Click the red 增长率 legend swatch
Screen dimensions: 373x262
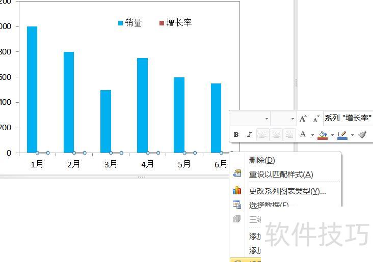coord(162,23)
